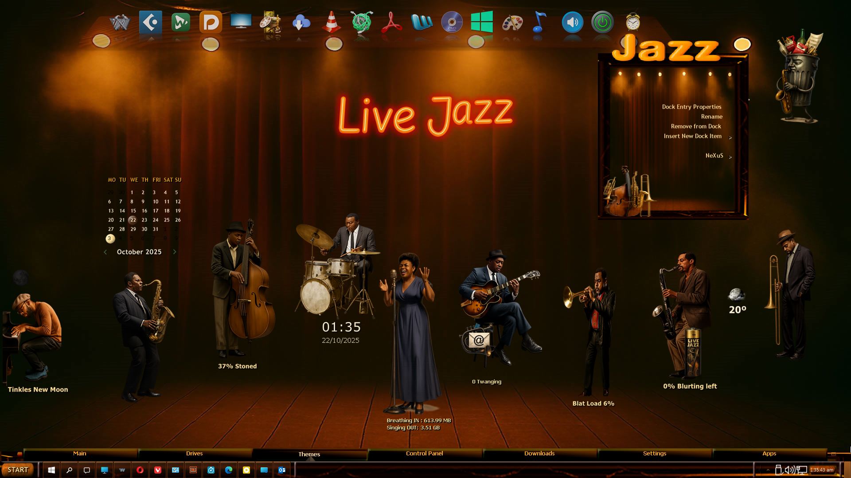The height and width of the screenshot is (478, 851).
Task: Open the paint palette dock icon
Action: (x=512, y=22)
